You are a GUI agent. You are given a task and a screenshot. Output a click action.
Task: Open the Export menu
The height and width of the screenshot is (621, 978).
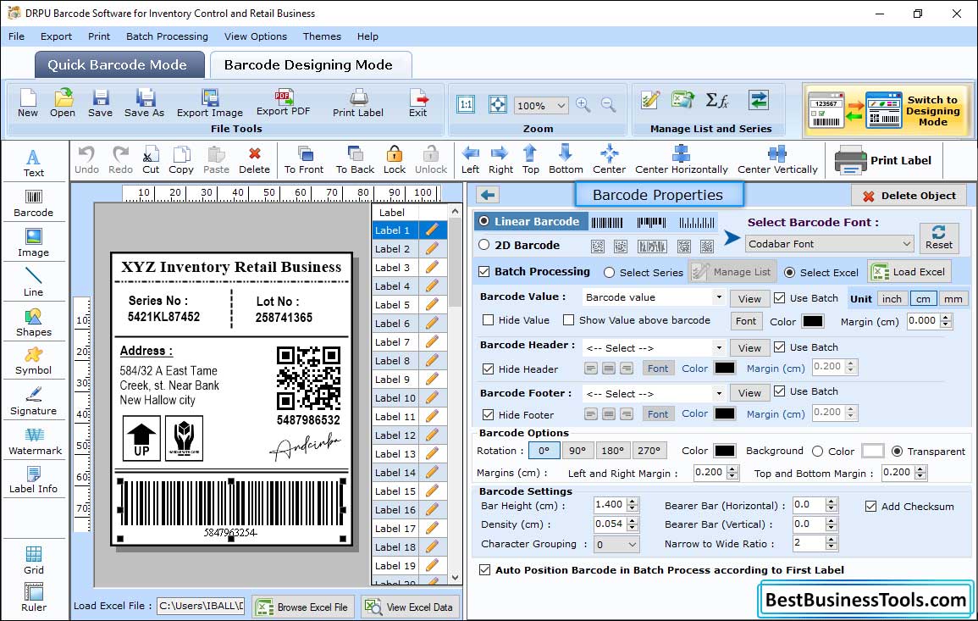56,36
